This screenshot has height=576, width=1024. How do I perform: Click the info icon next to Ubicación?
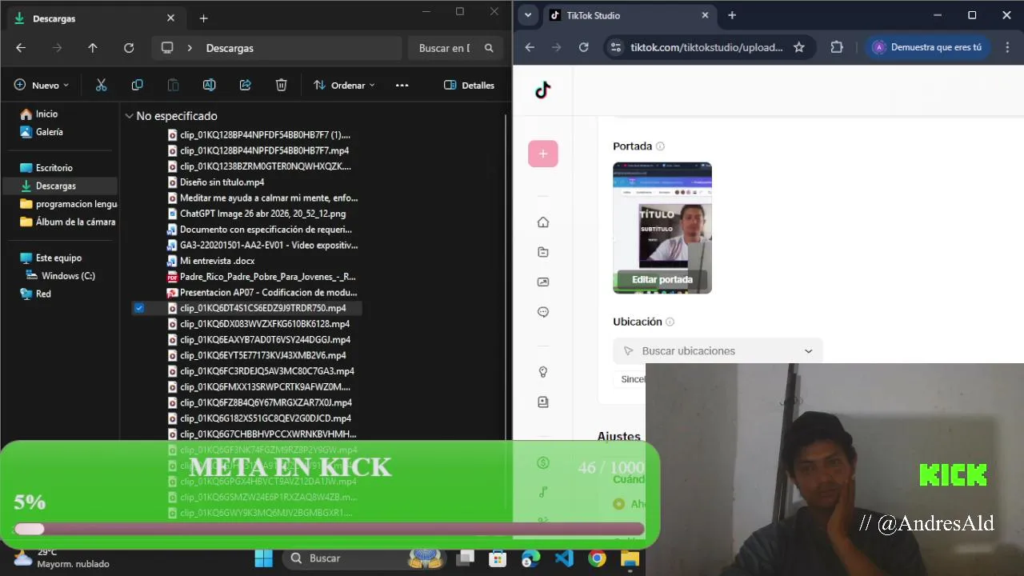[670, 322]
